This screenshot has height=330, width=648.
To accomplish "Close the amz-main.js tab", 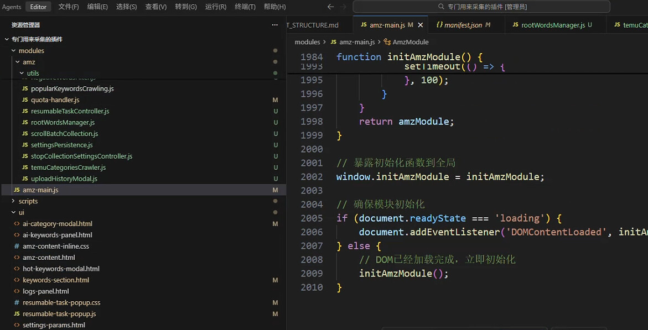I will 421,25.
